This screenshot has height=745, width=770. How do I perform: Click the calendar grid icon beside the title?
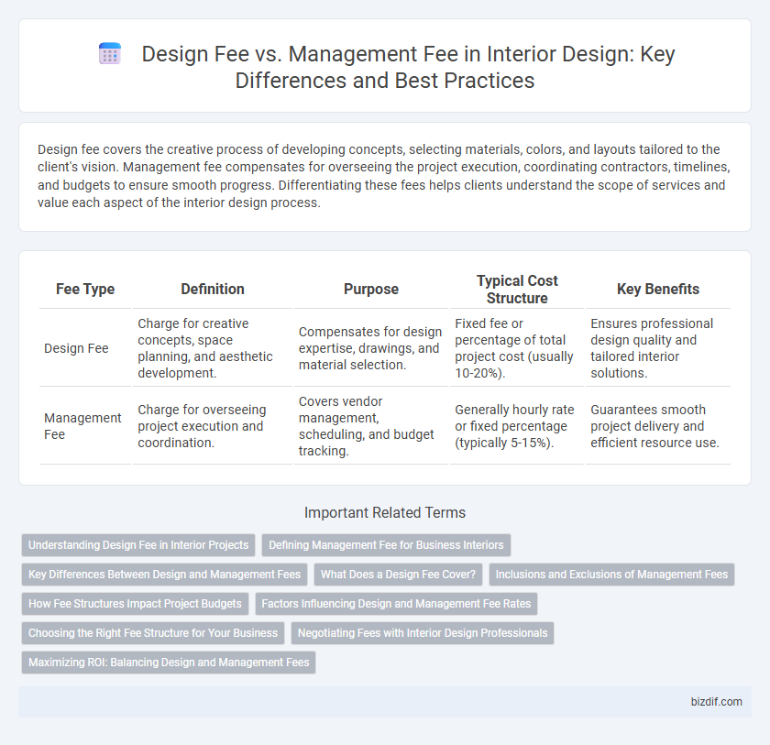[x=109, y=53]
